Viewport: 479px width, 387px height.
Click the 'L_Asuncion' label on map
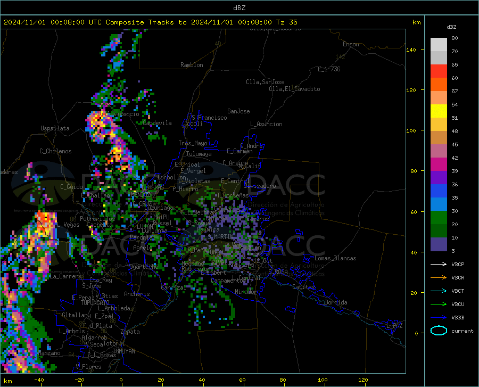266,124
